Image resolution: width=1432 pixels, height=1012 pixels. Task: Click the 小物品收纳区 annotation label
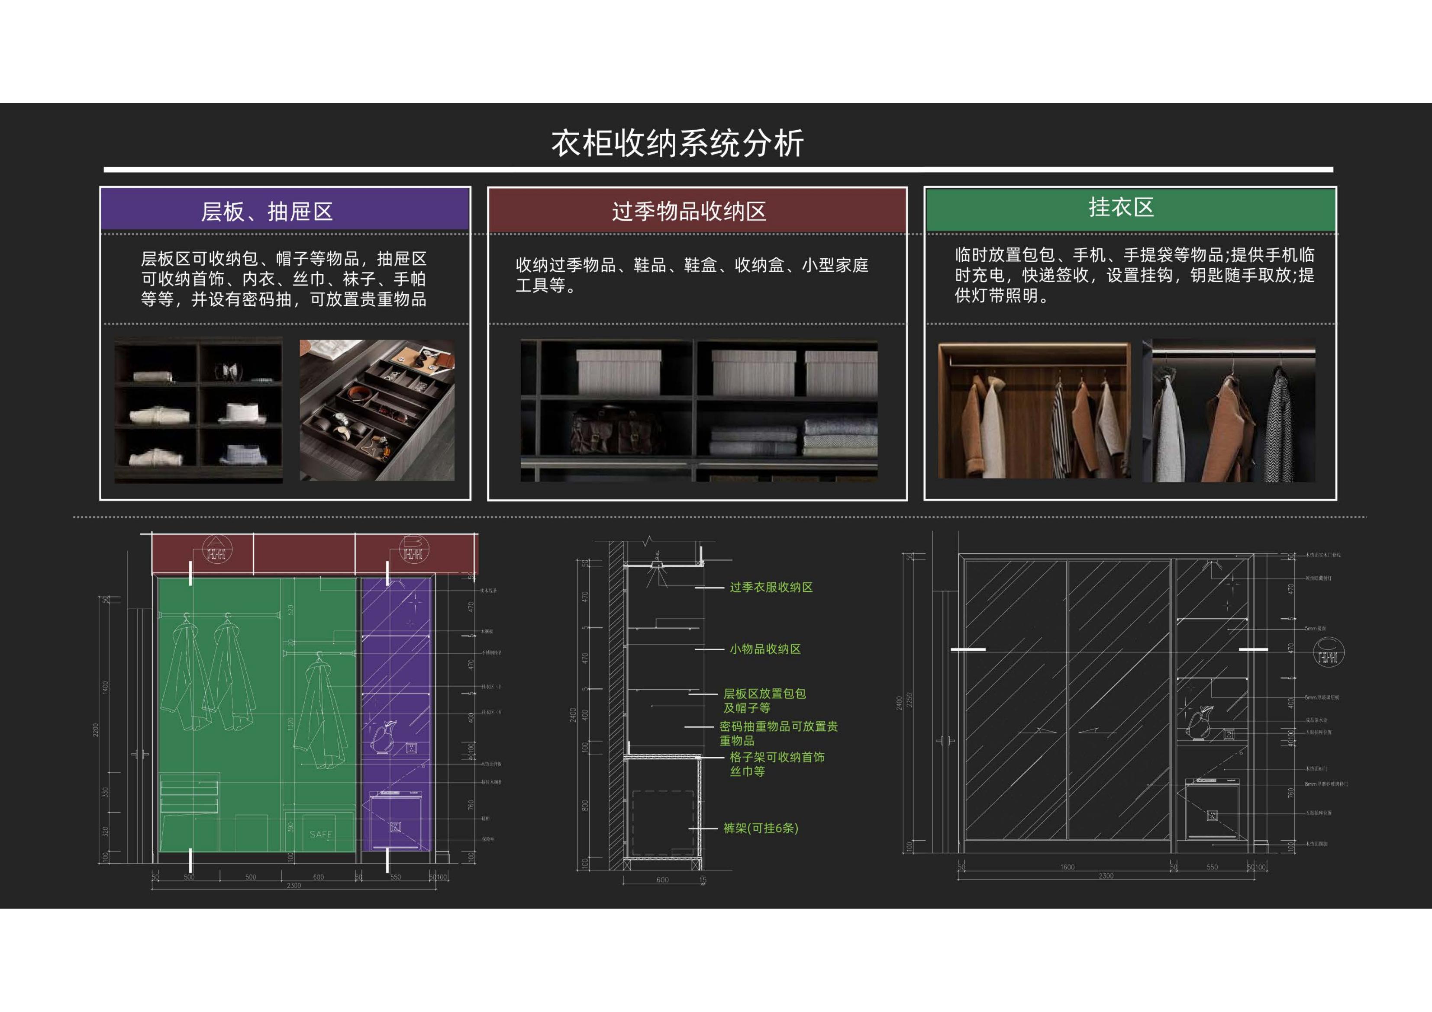(x=765, y=649)
